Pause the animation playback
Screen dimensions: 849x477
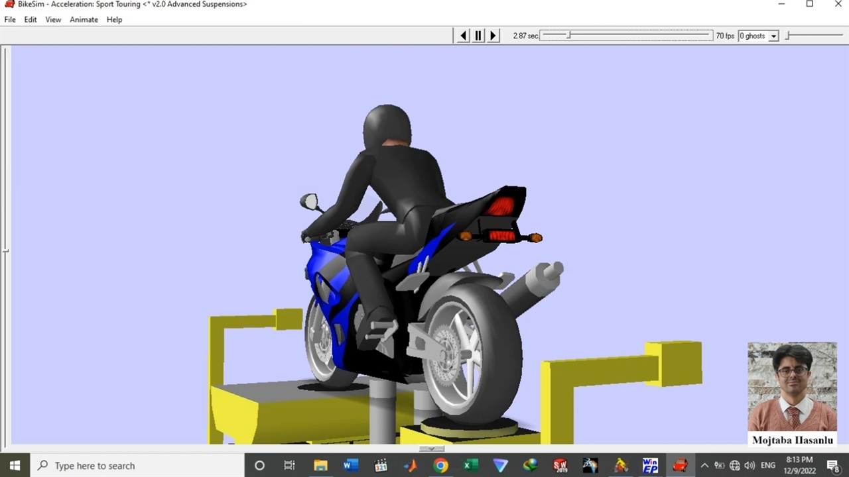[x=478, y=36]
